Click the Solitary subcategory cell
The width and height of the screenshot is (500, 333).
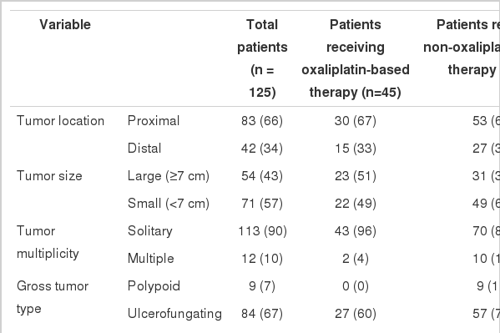(150, 231)
